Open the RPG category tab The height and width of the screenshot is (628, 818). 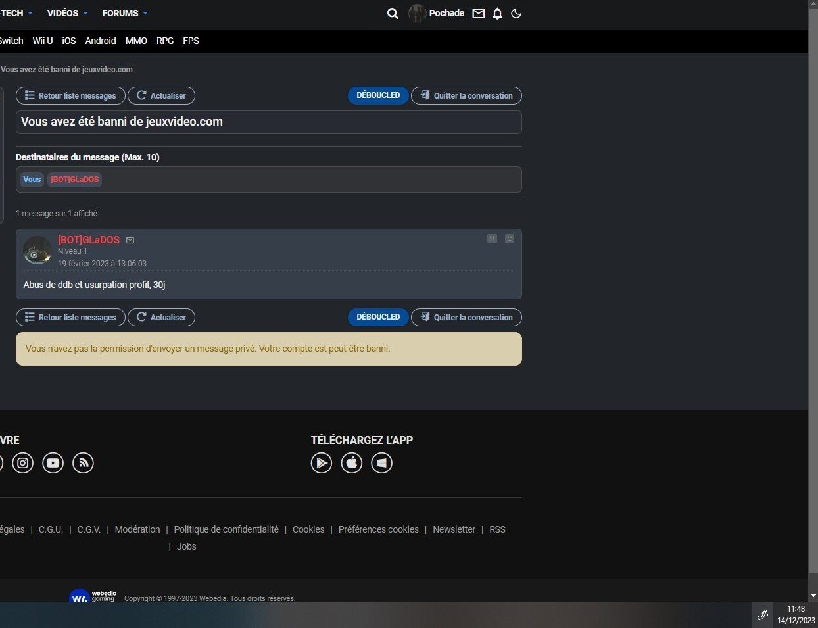click(x=165, y=41)
